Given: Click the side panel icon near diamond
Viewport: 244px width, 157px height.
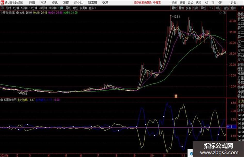Looking at the screenshot, I should point(224,13).
